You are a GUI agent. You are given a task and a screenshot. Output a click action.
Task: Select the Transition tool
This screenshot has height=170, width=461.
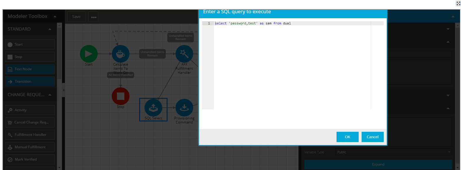(29, 81)
